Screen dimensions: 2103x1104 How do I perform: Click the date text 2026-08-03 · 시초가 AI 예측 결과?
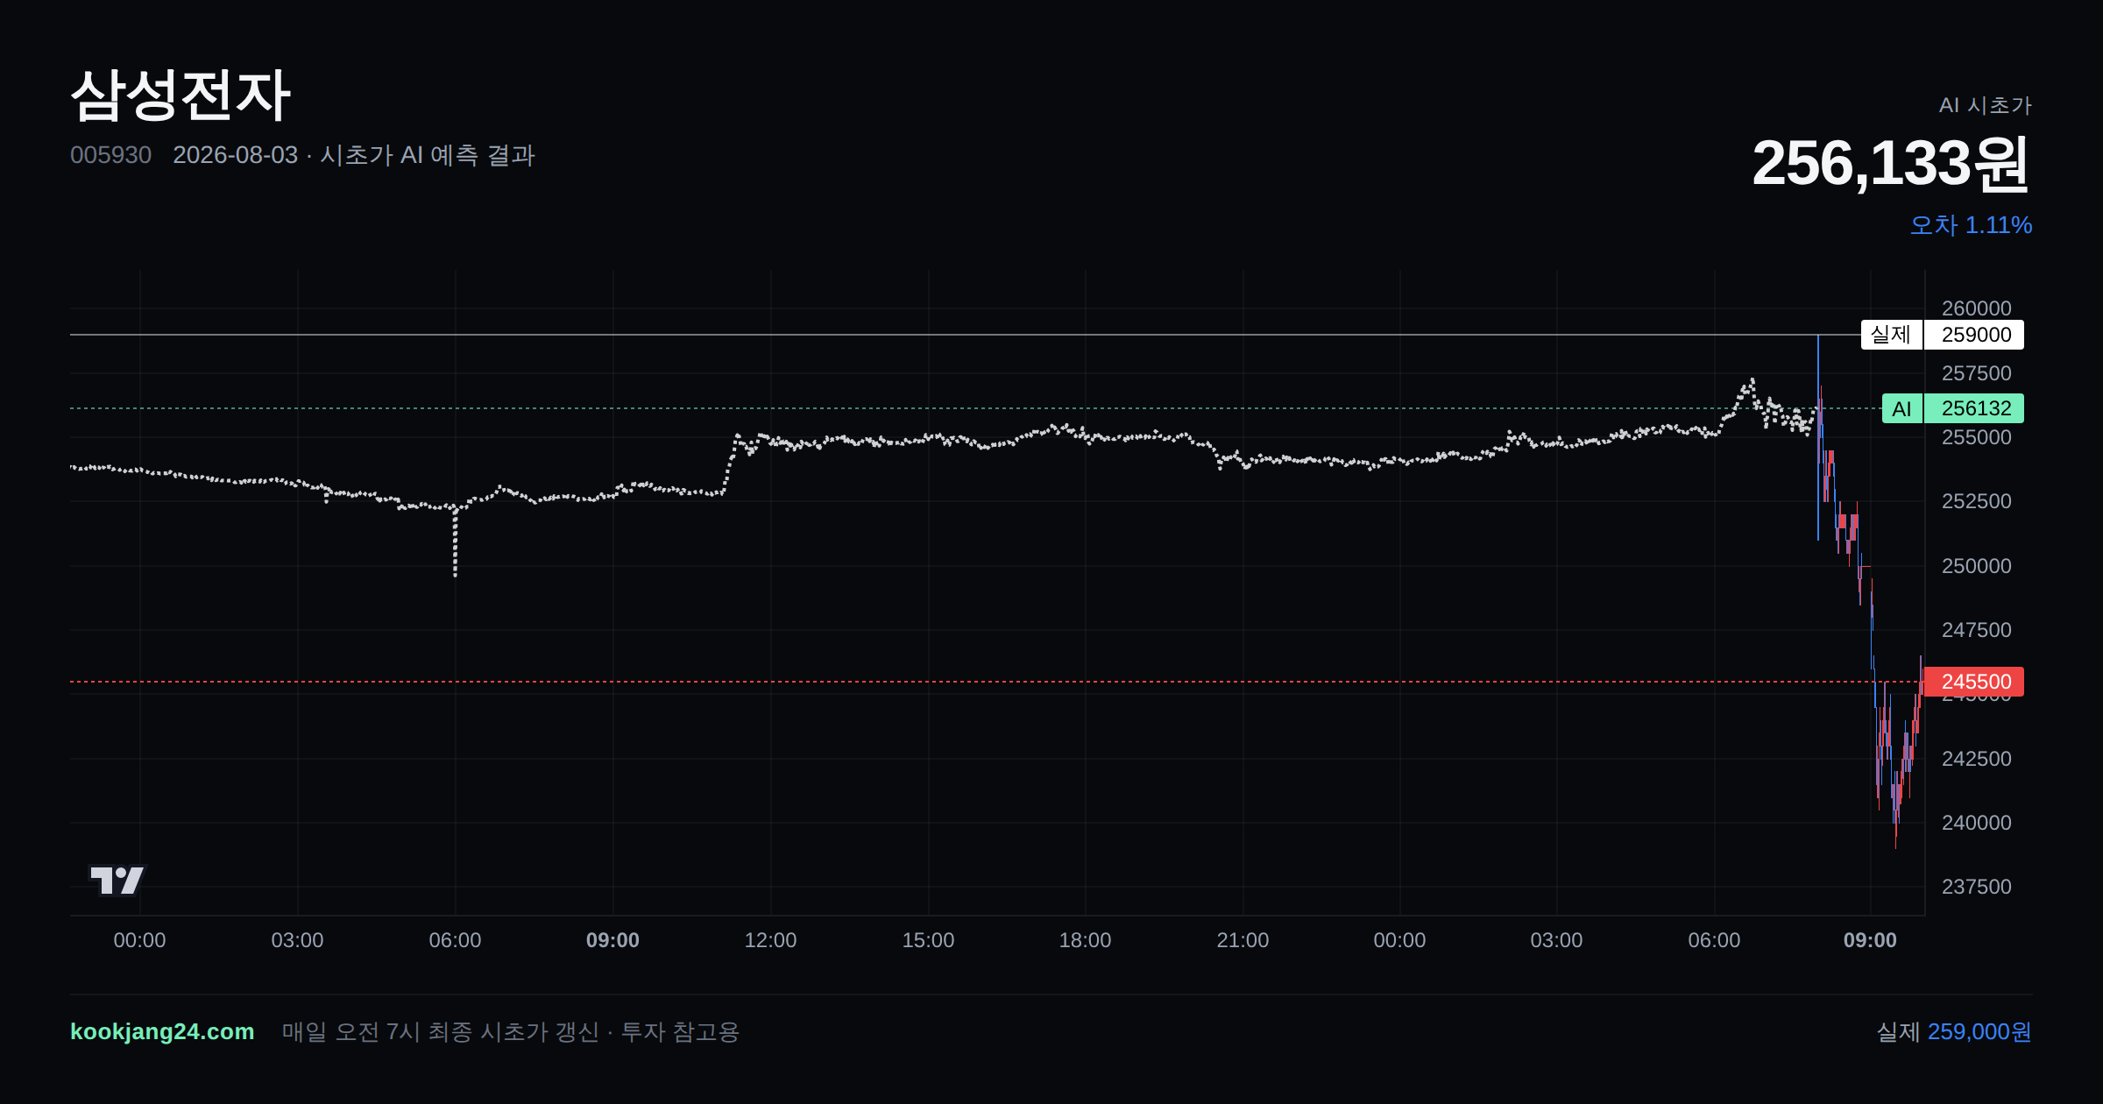[354, 155]
